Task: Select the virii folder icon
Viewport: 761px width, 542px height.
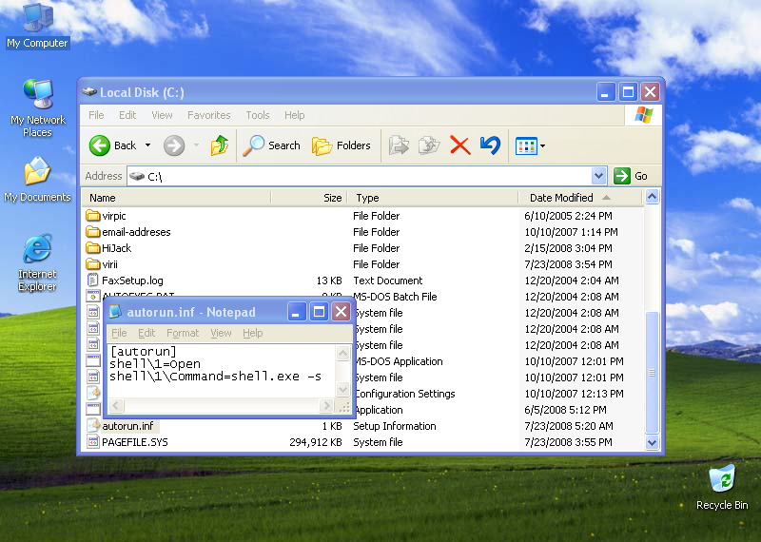Action: [92, 264]
